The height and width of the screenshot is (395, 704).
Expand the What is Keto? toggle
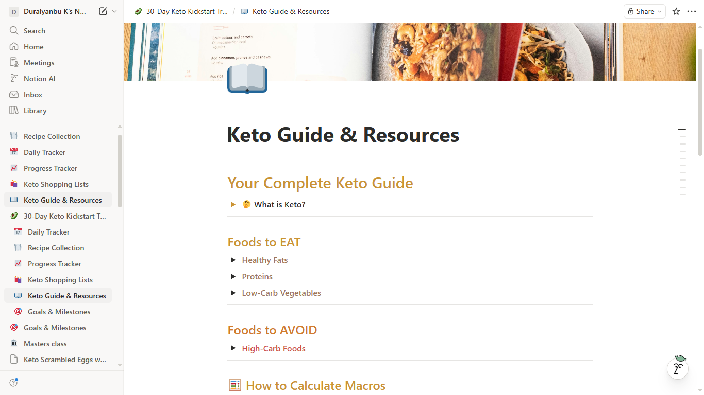point(233,205)
